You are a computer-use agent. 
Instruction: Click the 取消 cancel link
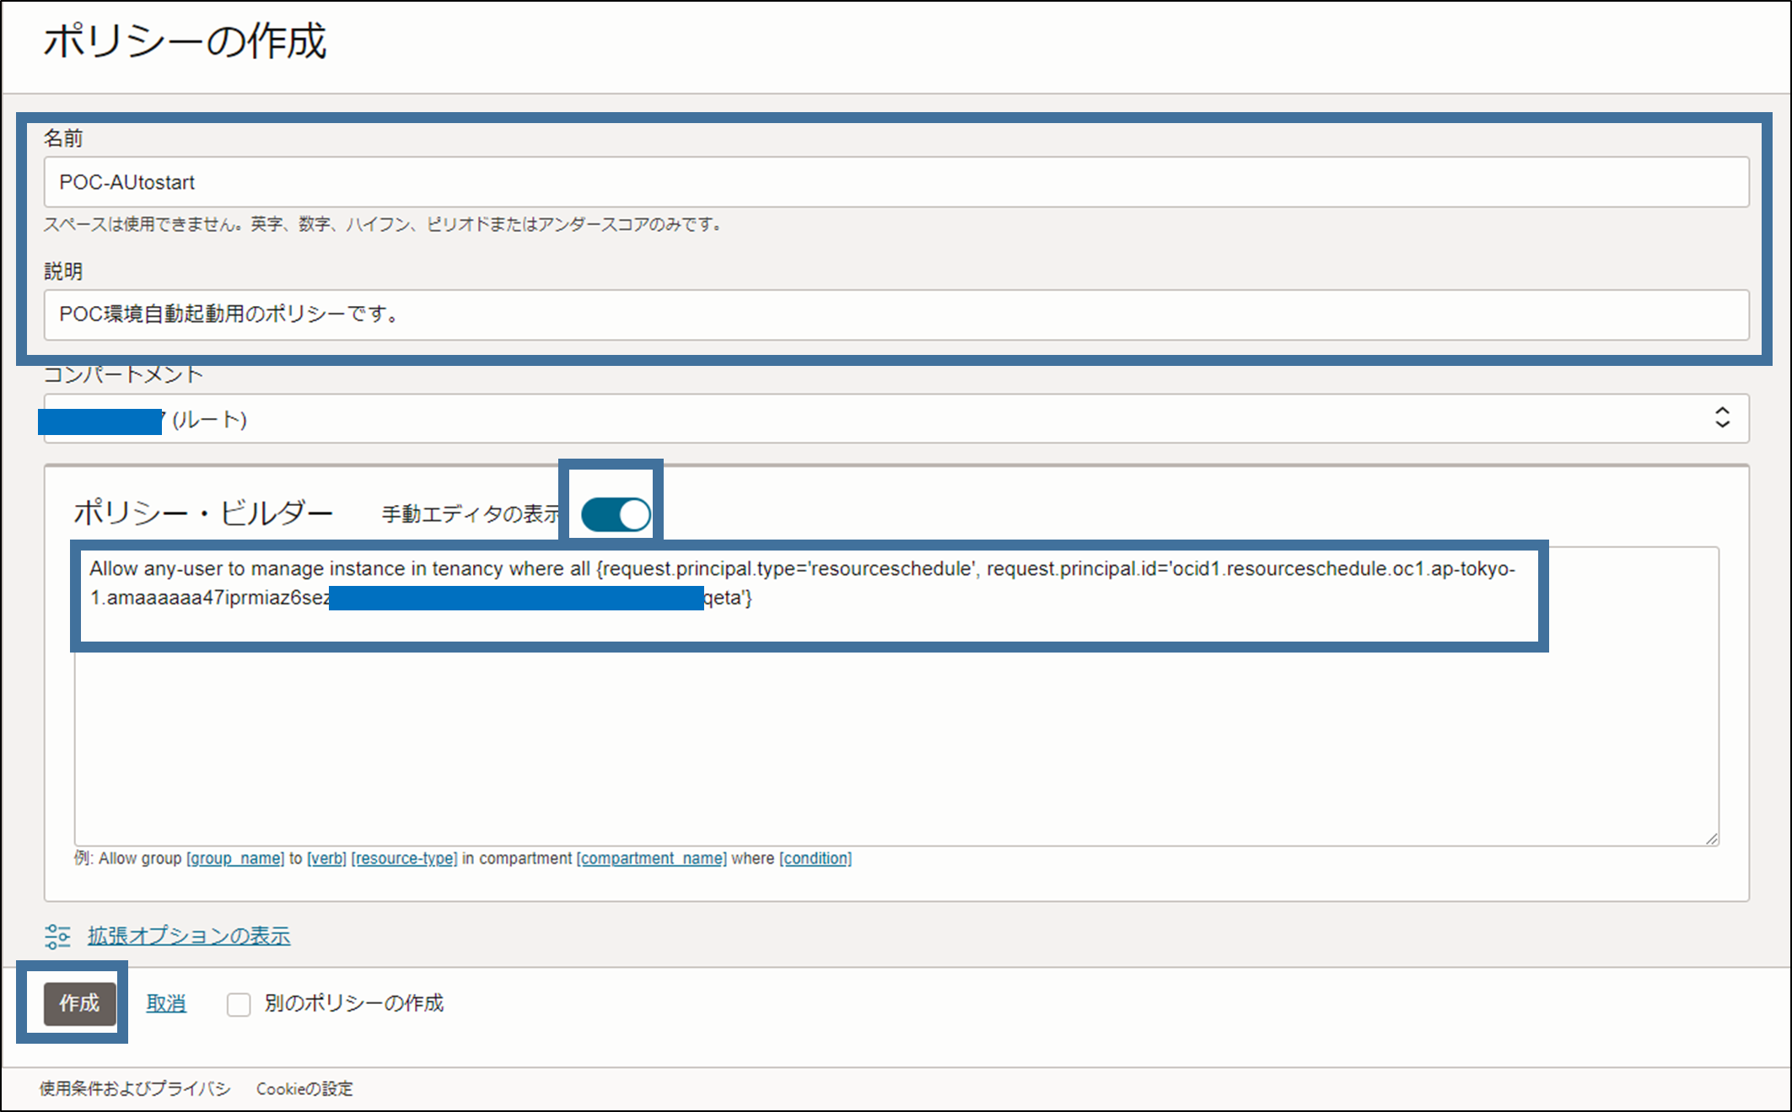click(x=166, y=1003)
